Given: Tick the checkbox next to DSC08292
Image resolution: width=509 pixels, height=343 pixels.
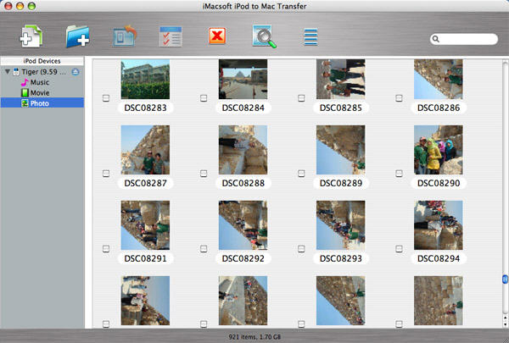Looking at the screenshot, I should 204,249.
